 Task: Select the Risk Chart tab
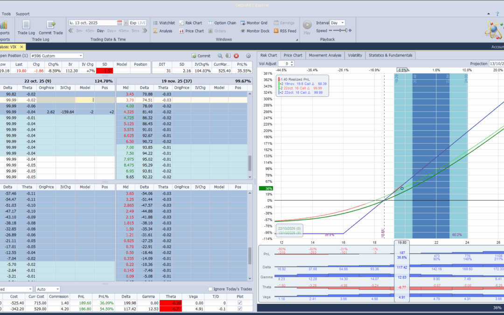pyautogui.click(x=268, y=55)
